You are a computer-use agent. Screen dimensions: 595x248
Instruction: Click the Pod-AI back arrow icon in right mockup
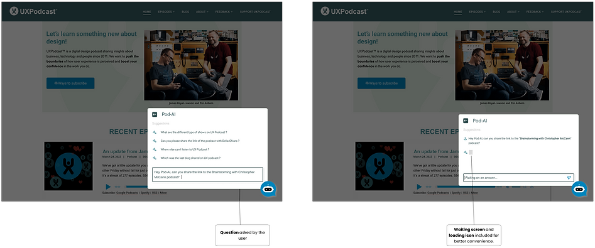[466, 121]
